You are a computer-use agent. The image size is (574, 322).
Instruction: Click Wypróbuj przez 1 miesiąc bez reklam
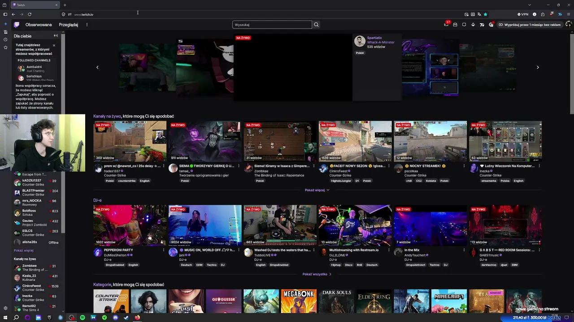(x=529, y=25)
